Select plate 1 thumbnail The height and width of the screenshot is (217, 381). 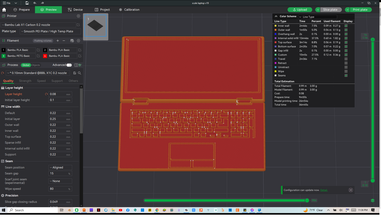click(x=96, y=26)
